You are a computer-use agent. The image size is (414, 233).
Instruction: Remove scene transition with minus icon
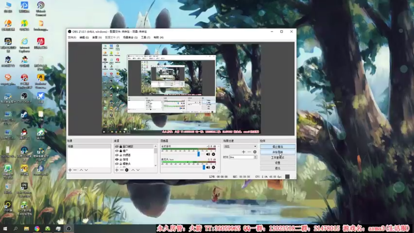(249, 152)
